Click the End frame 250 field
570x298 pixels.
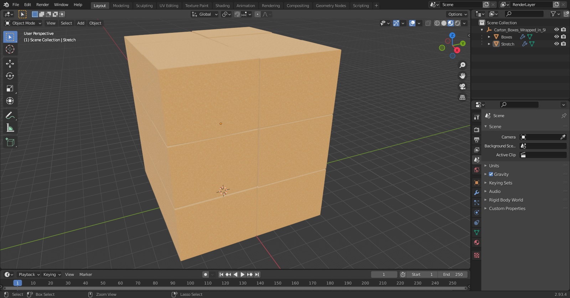pos(453,275)
